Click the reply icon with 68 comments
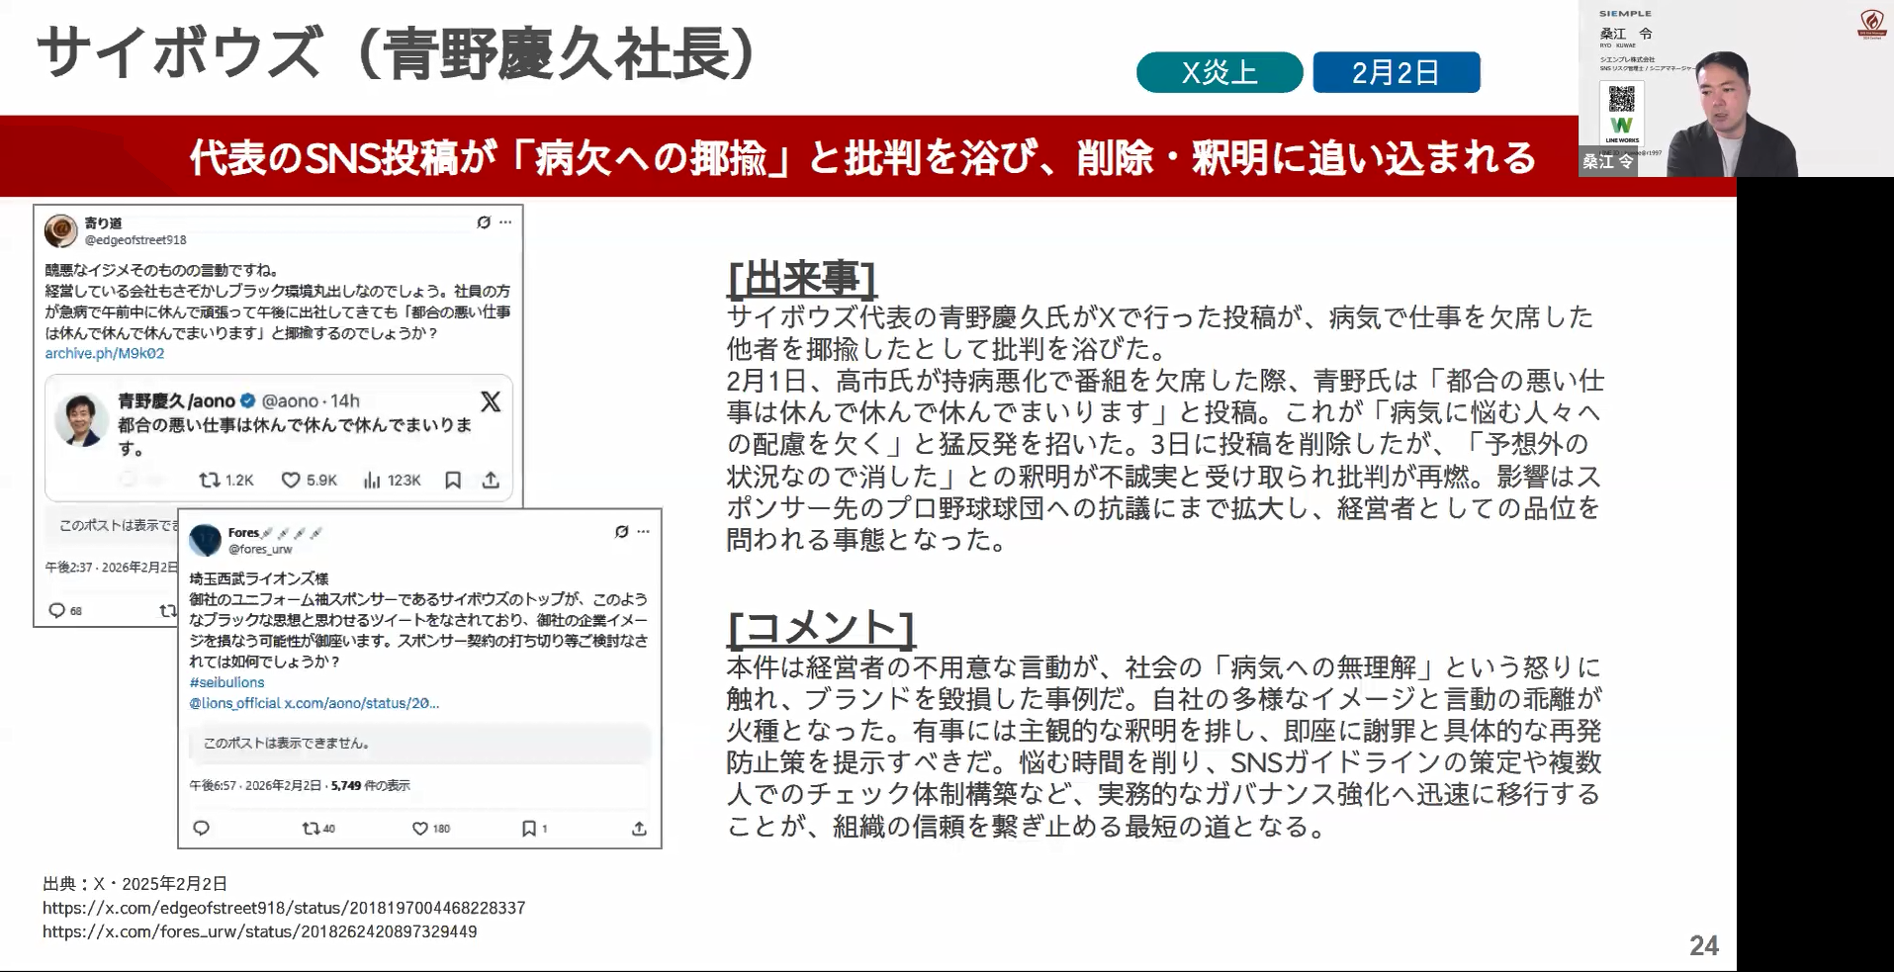Screen dimensions: 1894x972 (x=57, y=610)
